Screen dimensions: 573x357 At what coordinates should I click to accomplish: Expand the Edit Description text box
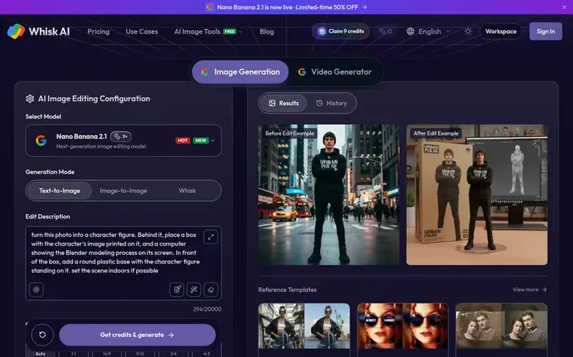coord(211,237)
